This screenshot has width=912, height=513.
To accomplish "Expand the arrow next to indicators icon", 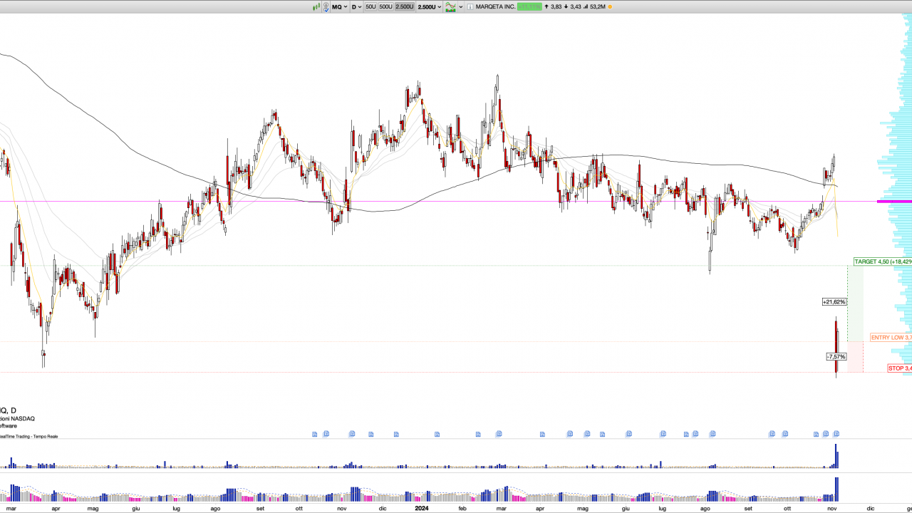I will coord(461,7).
